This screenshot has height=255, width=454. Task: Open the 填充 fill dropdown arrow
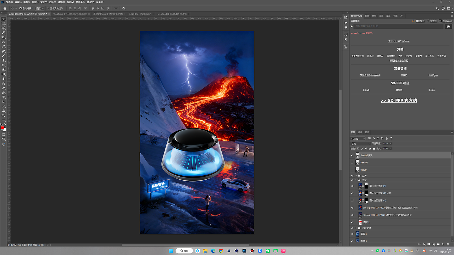[391, 149]
